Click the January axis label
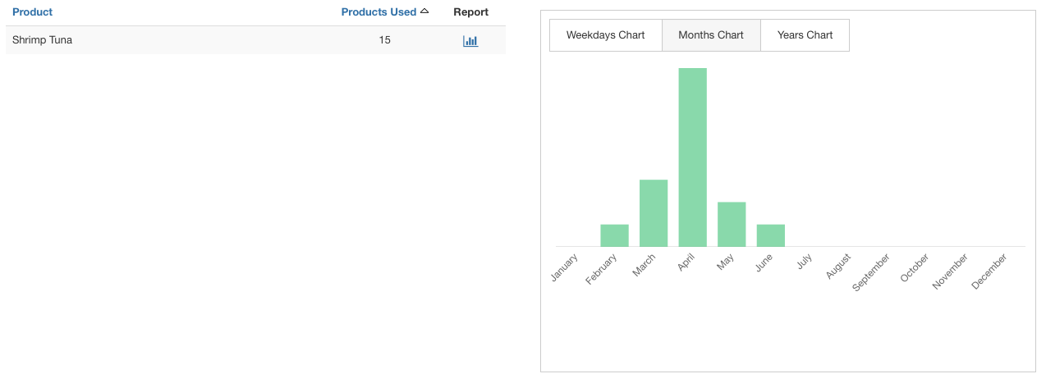Screen dimensions: 1046x383 click(565, 268)
